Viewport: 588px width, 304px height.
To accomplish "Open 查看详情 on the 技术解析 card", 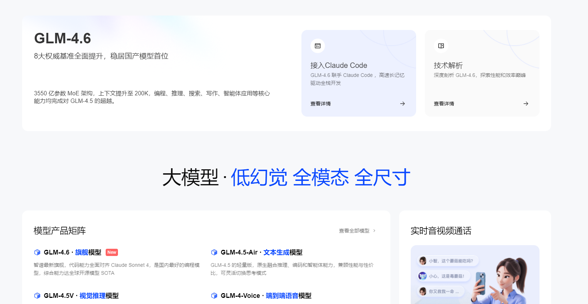I will click(444, 104).
